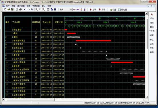Image resolution: width=158 pixels, height=108 pixels.
Task: Open 设置 settings from the toolbar
Action: pos(113,10)
